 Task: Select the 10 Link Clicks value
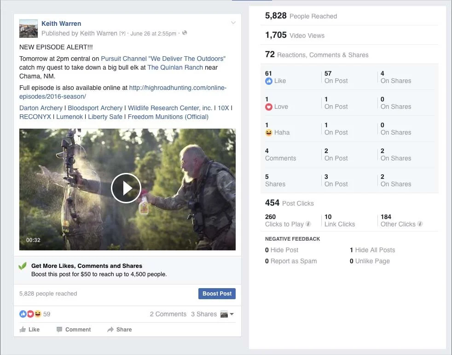click(x=328, y=217)
